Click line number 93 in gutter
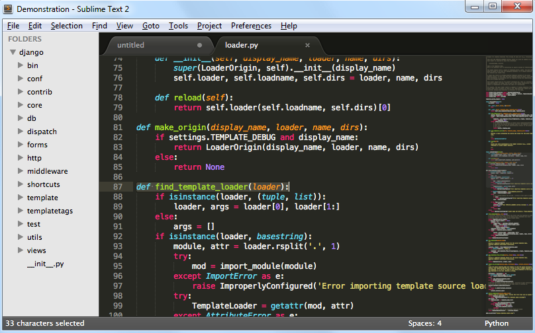 point(118,246)
